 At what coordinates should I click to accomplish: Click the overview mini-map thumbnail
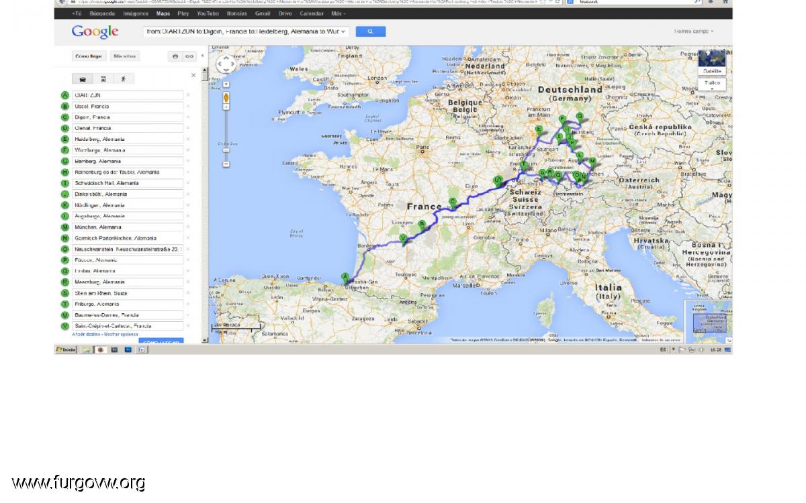pos(707,322)
